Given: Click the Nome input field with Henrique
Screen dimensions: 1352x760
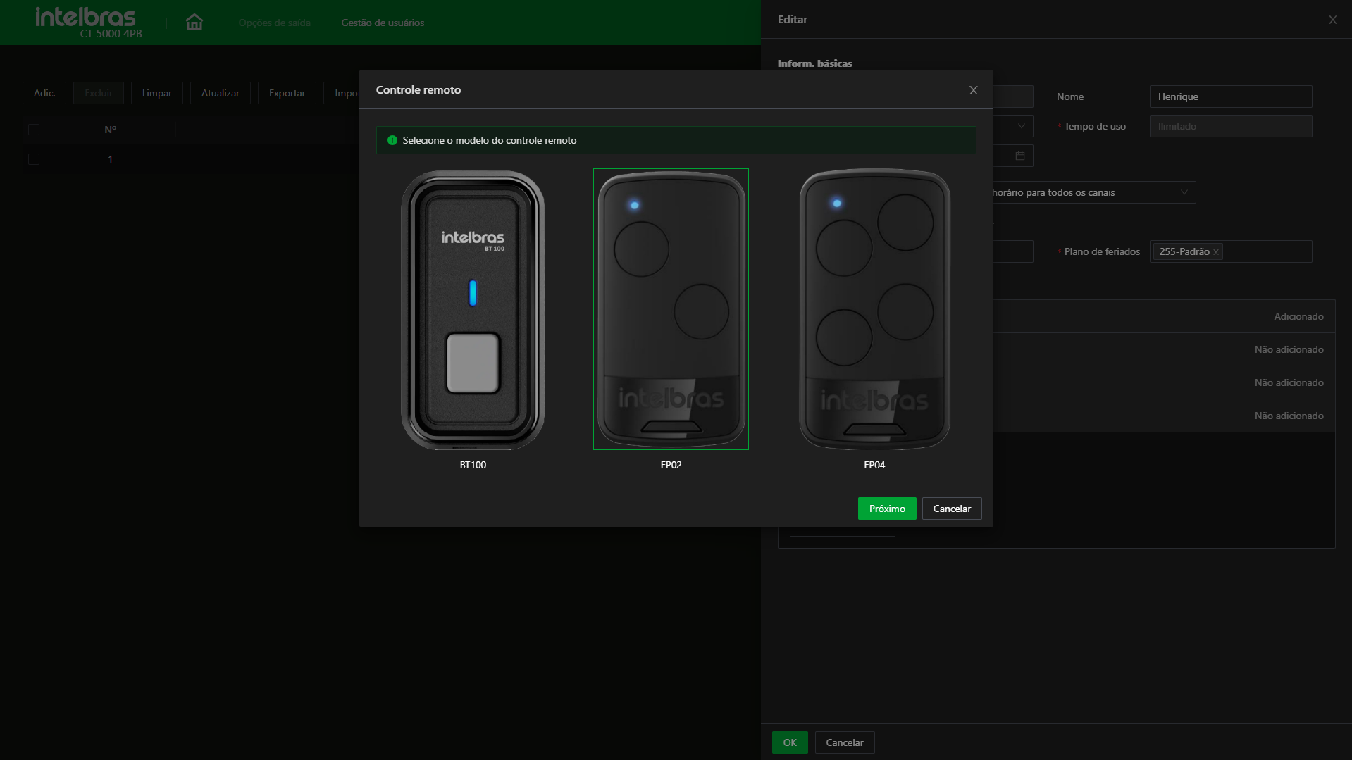Looking at the screenshot, I should click(1230, 96).
